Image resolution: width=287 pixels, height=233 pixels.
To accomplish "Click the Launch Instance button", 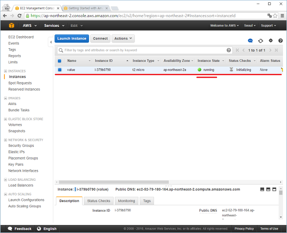I will (72, 38).
